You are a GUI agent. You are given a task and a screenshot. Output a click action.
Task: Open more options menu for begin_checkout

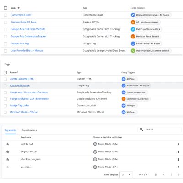pos(178,152)
